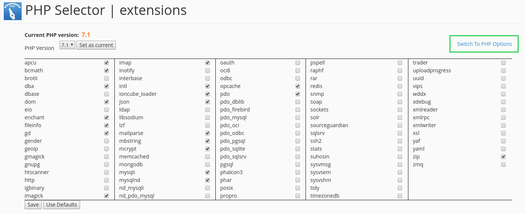525x214 pixels.
Task: Turn on the xdebug extension
Action: click(503, 102)
